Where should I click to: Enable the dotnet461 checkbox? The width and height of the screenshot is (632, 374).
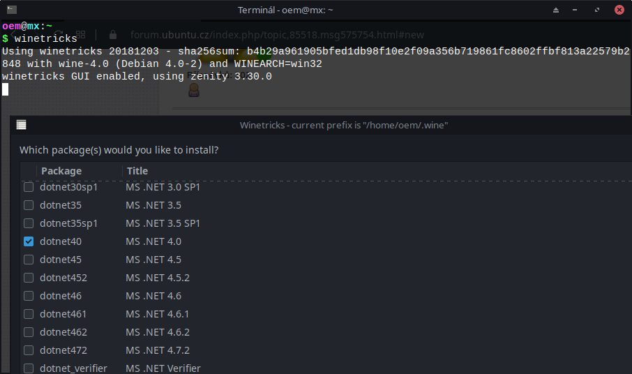tap(29, 314)
